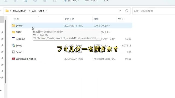Select the Readme file name
This screenshot has height=98, width=175.
(21, 39)
